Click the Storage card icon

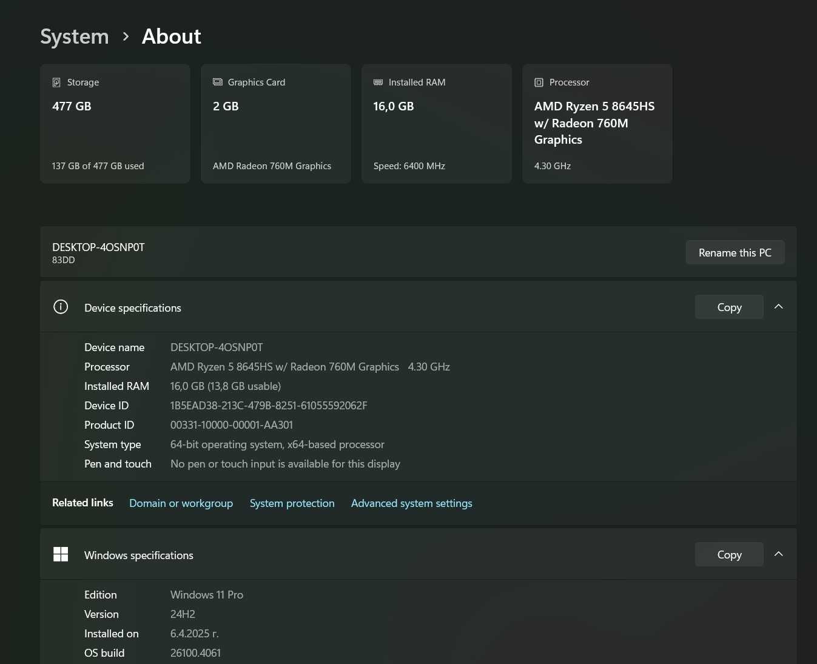tap(56, 82)
